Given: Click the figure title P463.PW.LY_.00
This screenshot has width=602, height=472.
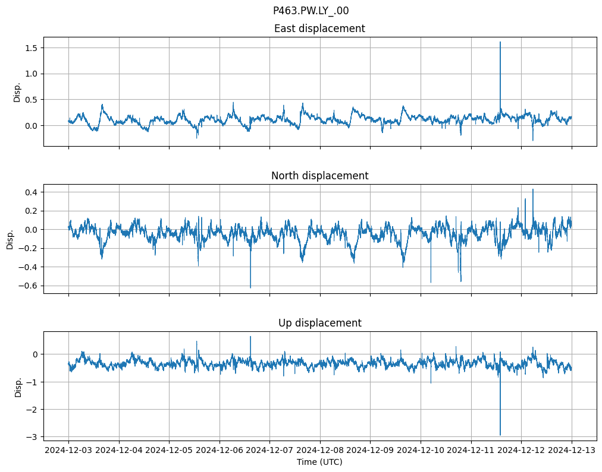Looking at the screenshot, I should point(311,11).
